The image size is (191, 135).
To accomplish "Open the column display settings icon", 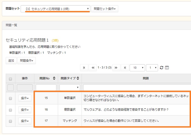I will [x=167, y=68].
